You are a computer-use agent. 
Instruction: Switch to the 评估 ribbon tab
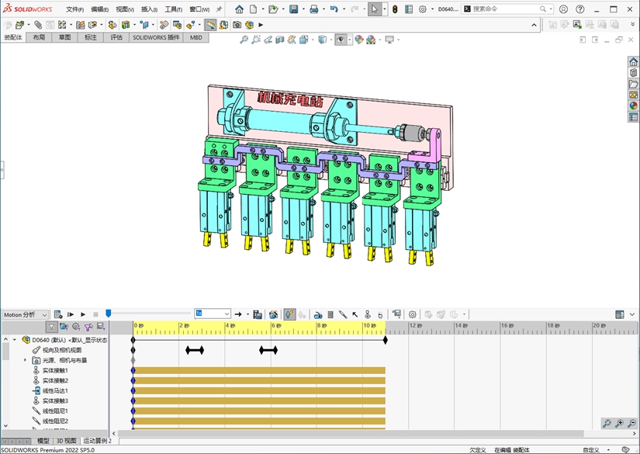coord(116,36)
